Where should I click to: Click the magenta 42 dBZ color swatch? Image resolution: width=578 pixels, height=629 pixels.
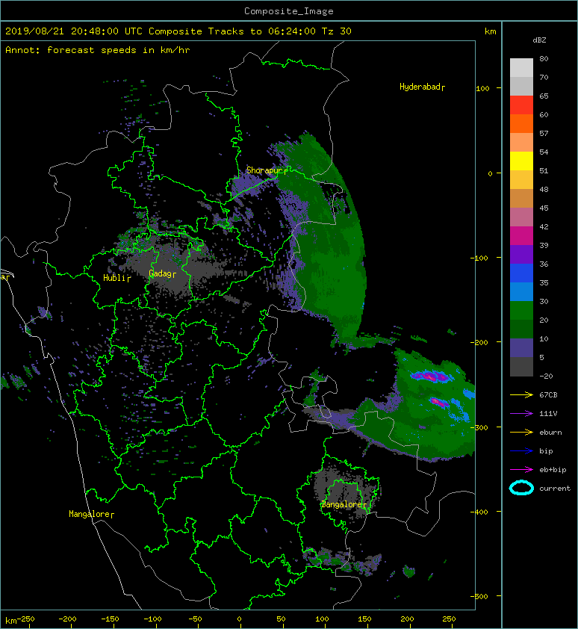(x=521, y=235)
